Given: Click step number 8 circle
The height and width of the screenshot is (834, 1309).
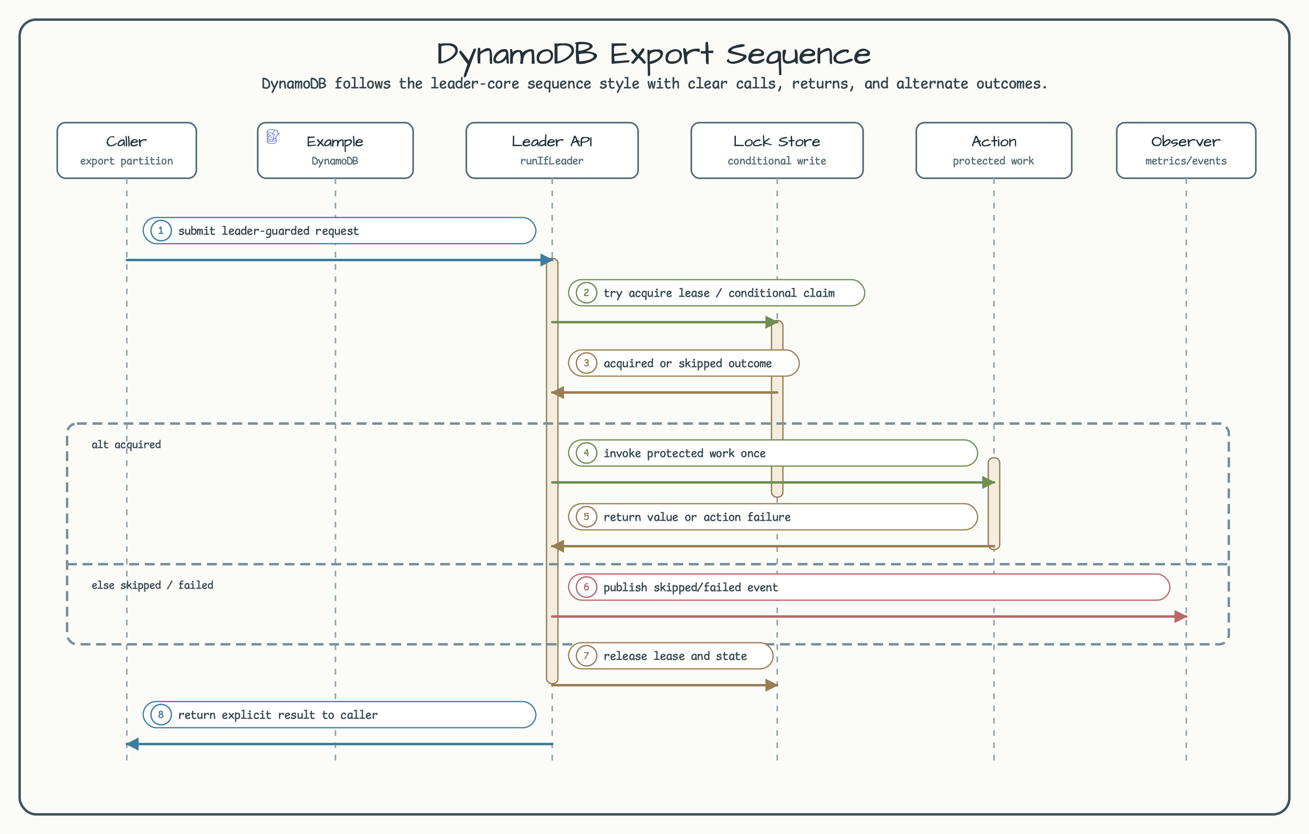Looking at the screenshot, I should point(161,715).
